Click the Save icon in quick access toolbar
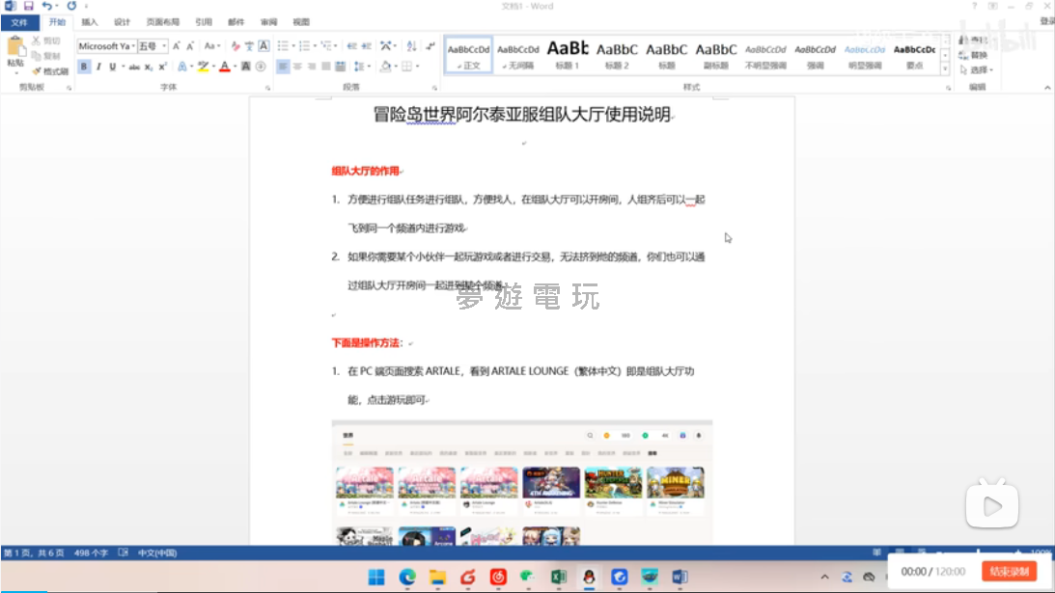This screenshot has height=593, width=1055. click(x=28, y=6)
